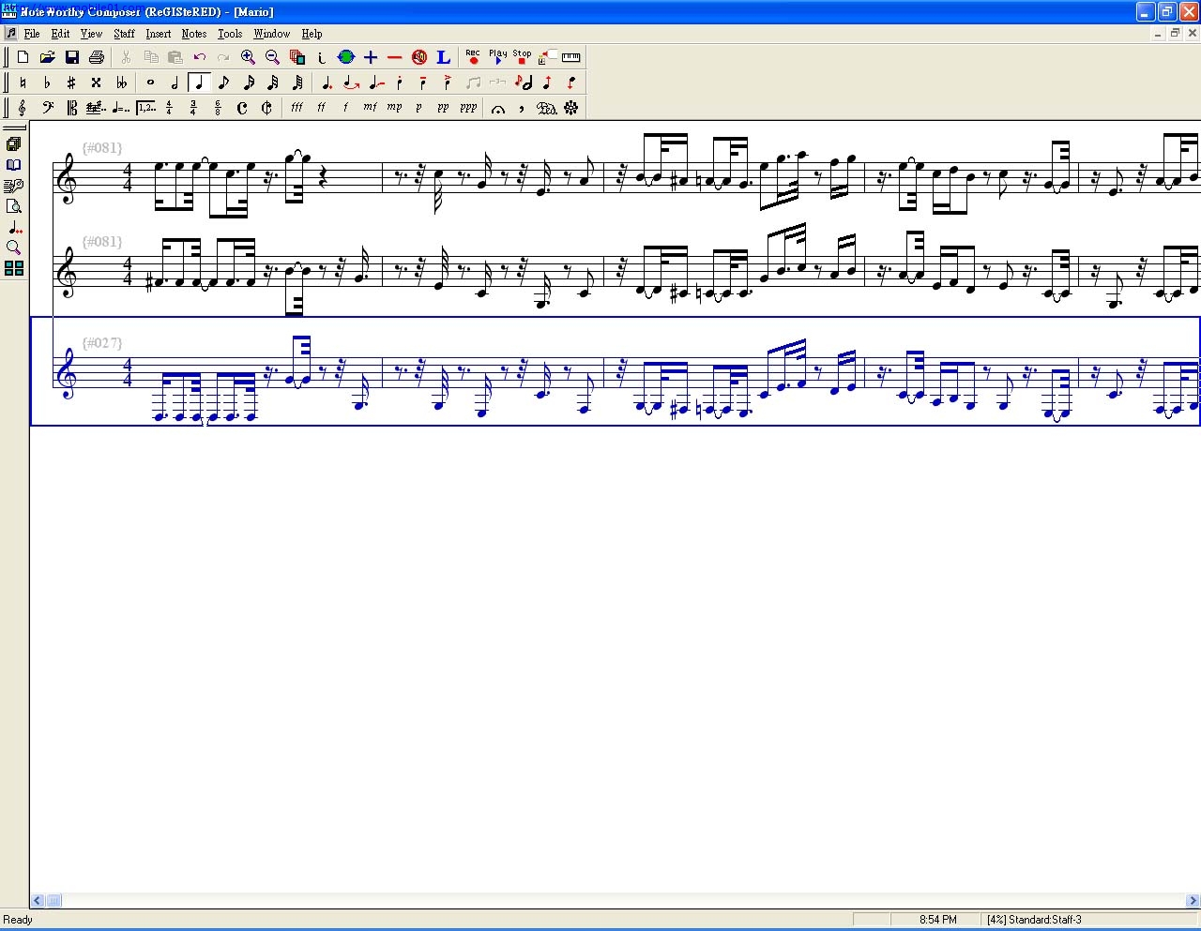Start recording with the Rec button
The height and width of the screenshot is (931, 1201).
pyautogui.click(x=473, y=57)
